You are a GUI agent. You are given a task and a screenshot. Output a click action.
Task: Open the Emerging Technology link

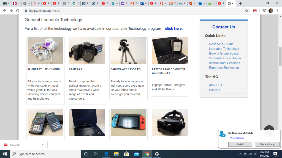click(224, 68)
